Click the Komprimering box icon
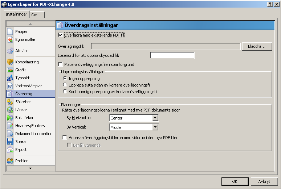Image resolution: width=281 pixels, height=189 pixels. click(10, 62)
